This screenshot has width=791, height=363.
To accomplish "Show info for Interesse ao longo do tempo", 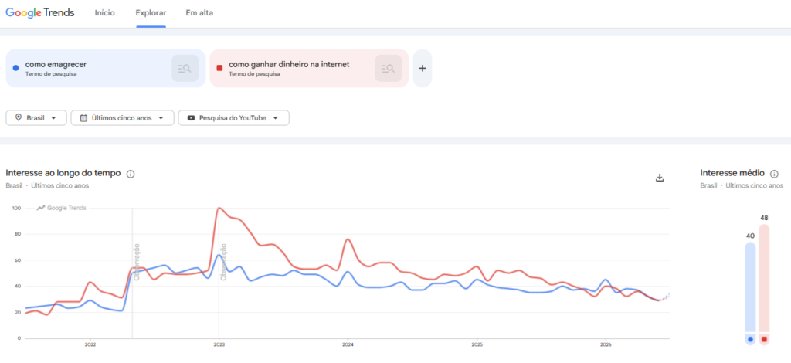I will coord(131,174).
